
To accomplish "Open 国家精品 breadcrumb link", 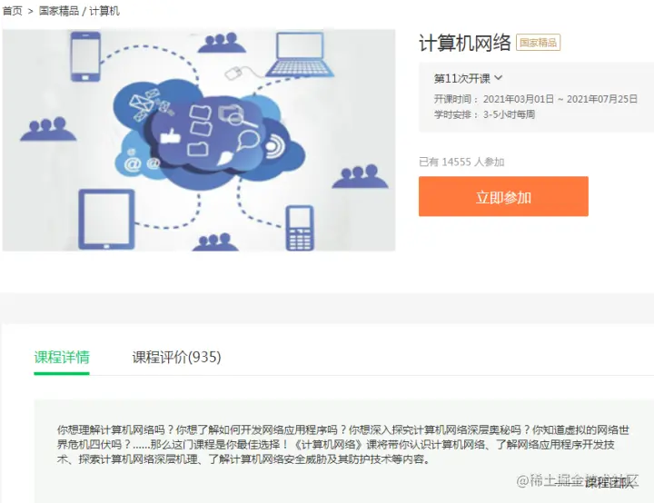I will (59, 11).
